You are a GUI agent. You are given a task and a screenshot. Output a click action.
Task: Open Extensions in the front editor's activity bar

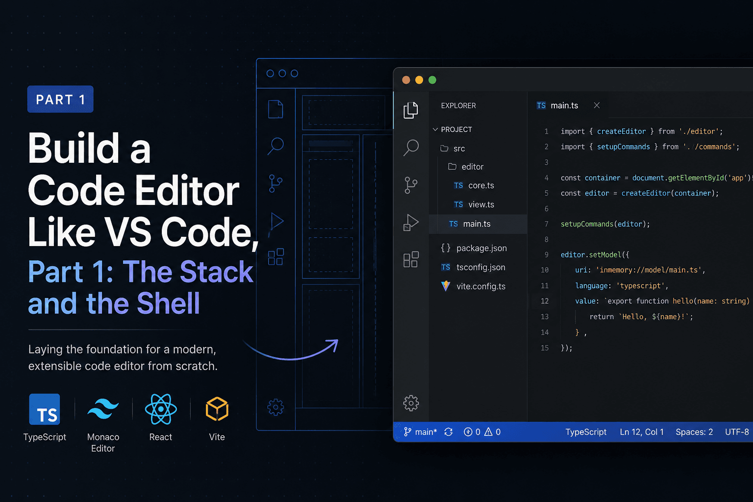click(x=411, y=259)
